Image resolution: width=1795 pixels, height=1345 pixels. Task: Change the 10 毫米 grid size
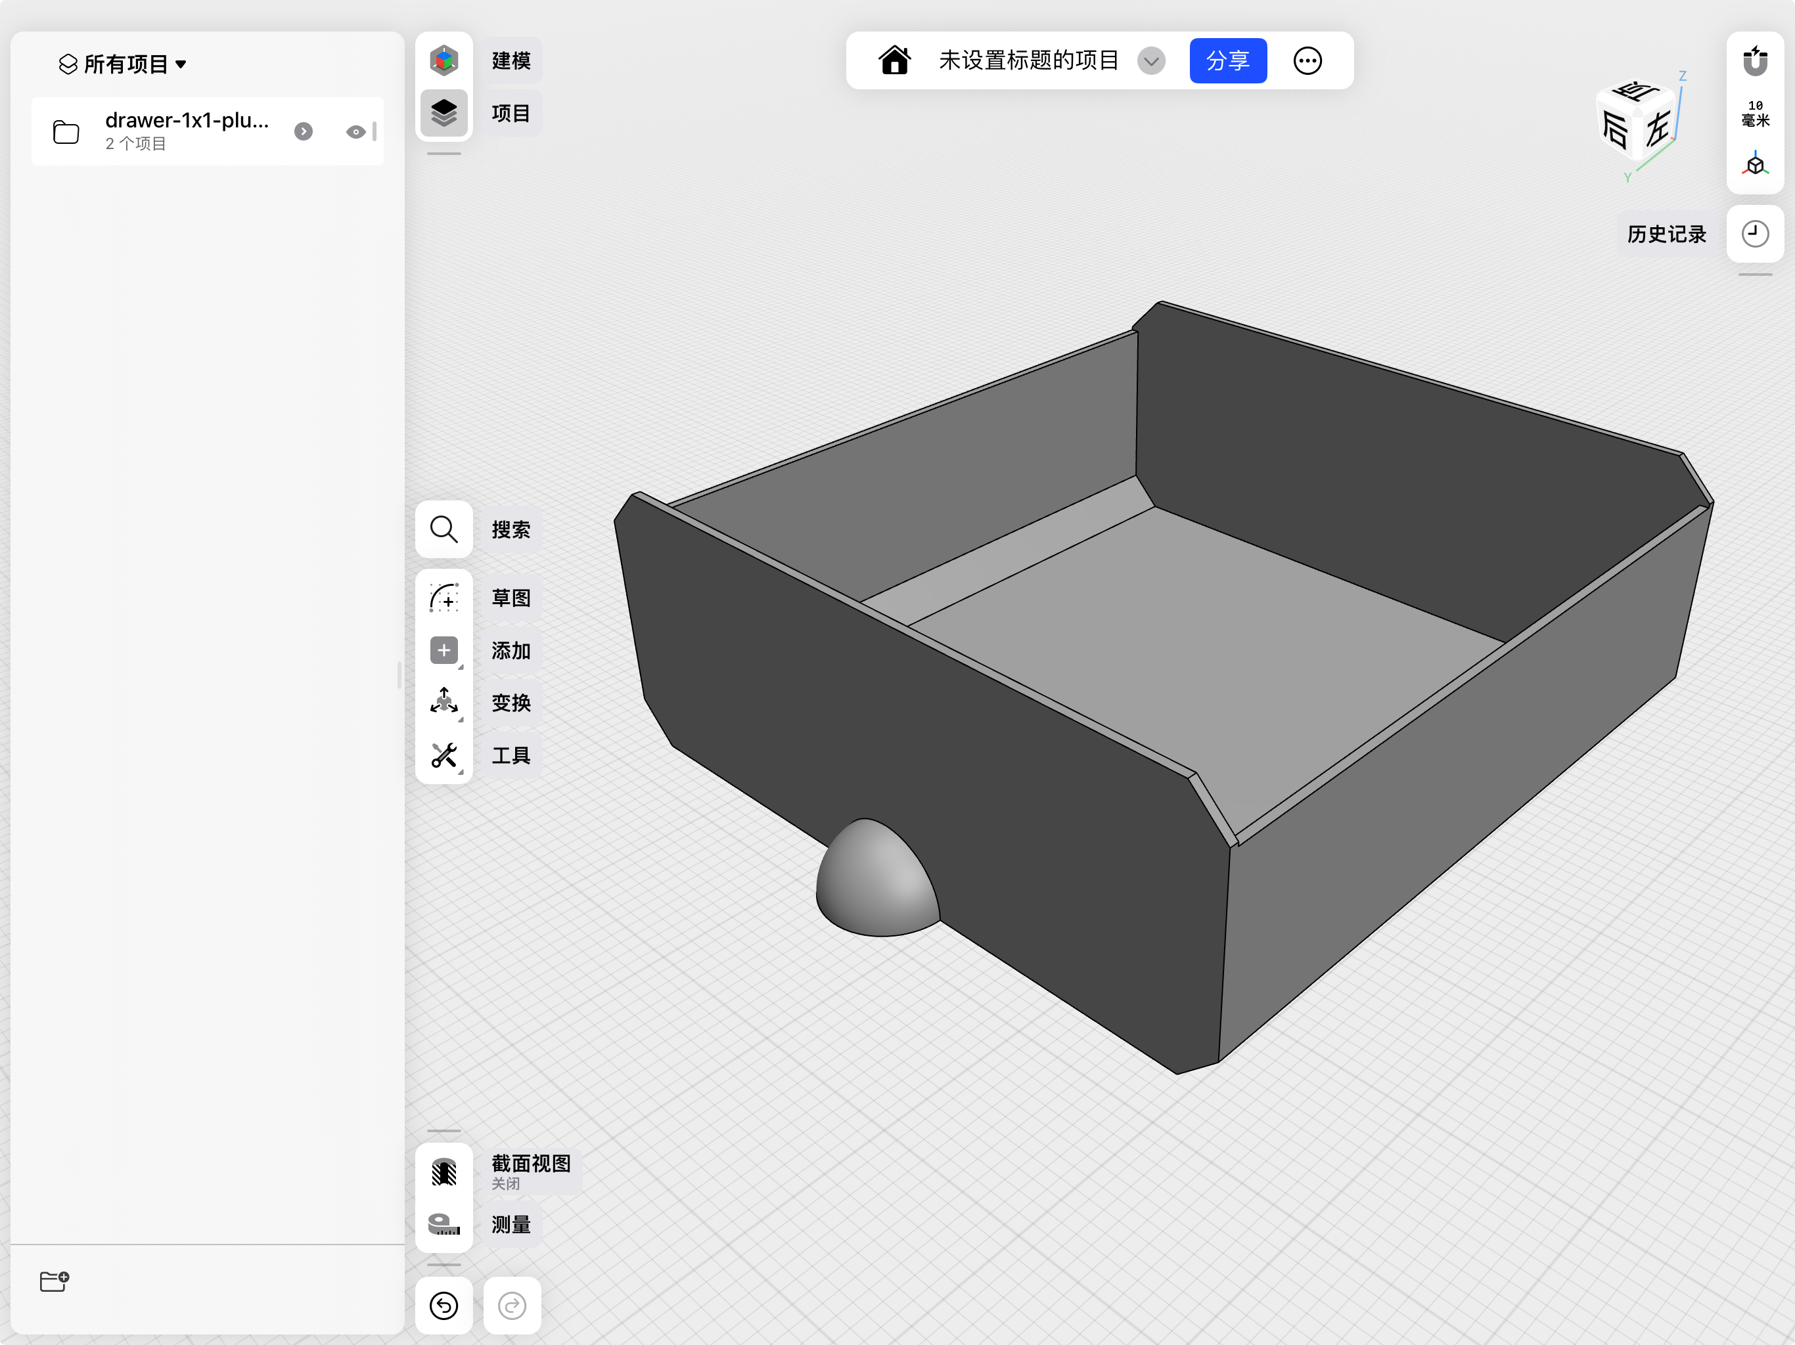1755,113
